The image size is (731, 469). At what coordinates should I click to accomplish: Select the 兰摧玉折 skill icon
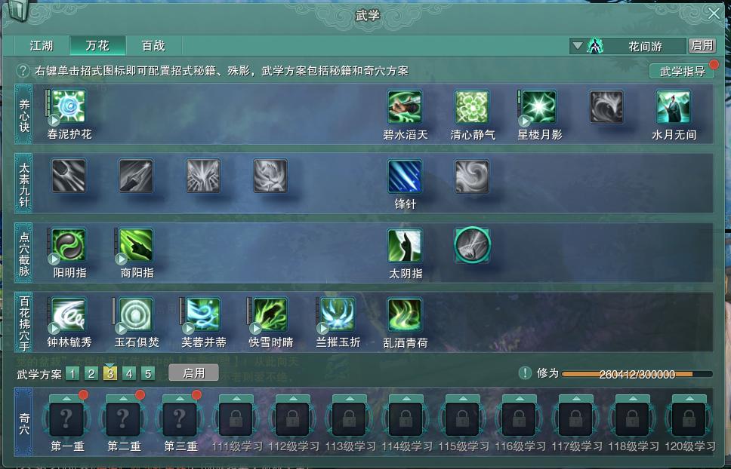338,315
